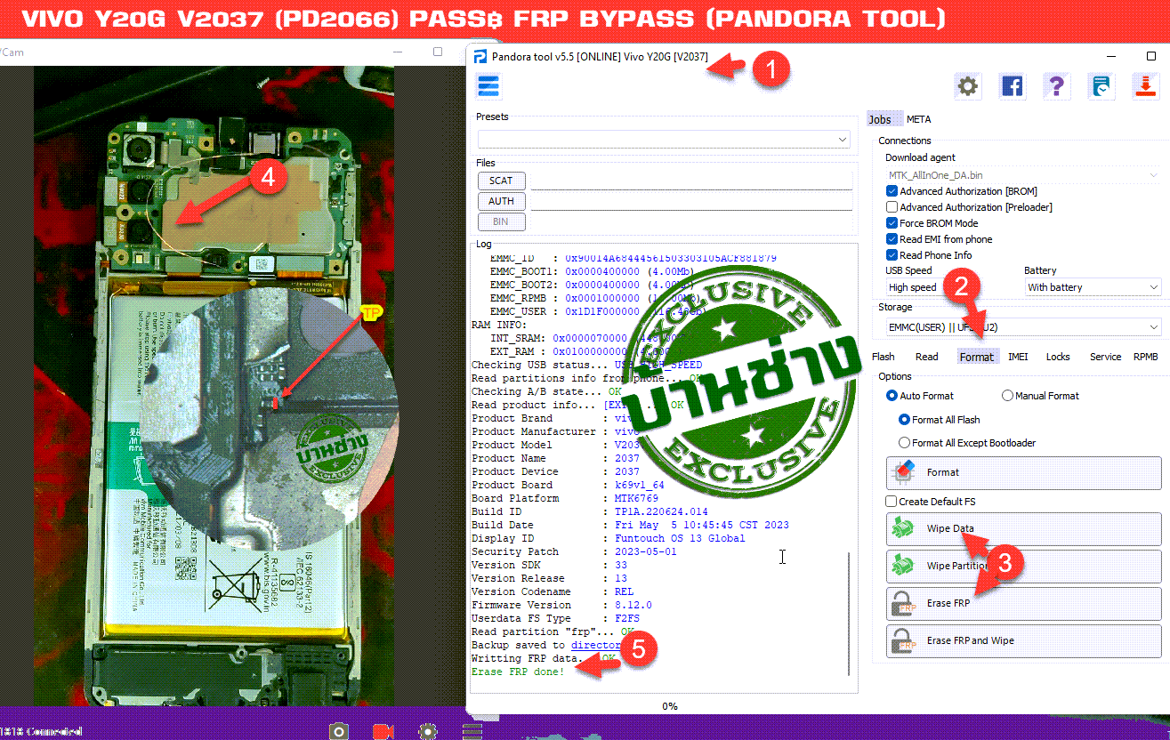
Task: Open the Facebook page icon
Action: click(x=1012, y=86)
